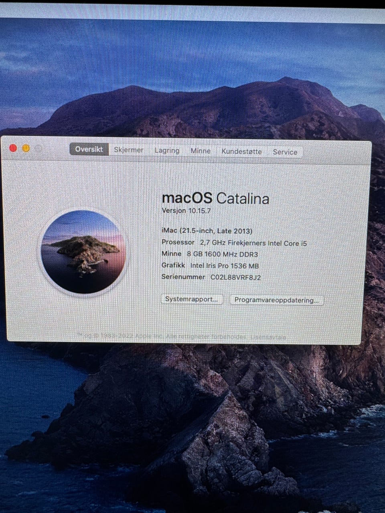
Task: Open the Lisensavtale link in footer
Action: click(x=268, y=337)
